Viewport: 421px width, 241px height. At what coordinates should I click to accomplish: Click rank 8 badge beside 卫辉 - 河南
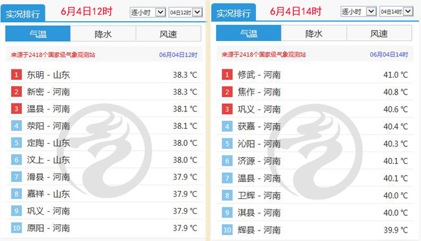pos(227,195)
